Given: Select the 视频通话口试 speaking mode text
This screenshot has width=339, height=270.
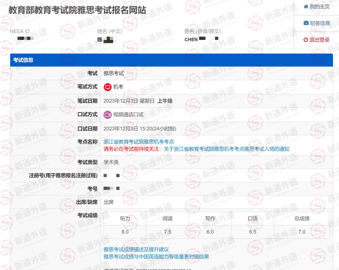Looking at the screenshot, I should coord(128,114).
